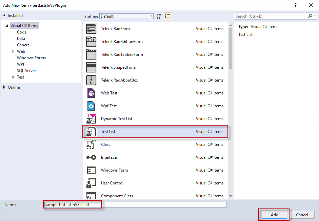Expand the Online section

[4, 87]
